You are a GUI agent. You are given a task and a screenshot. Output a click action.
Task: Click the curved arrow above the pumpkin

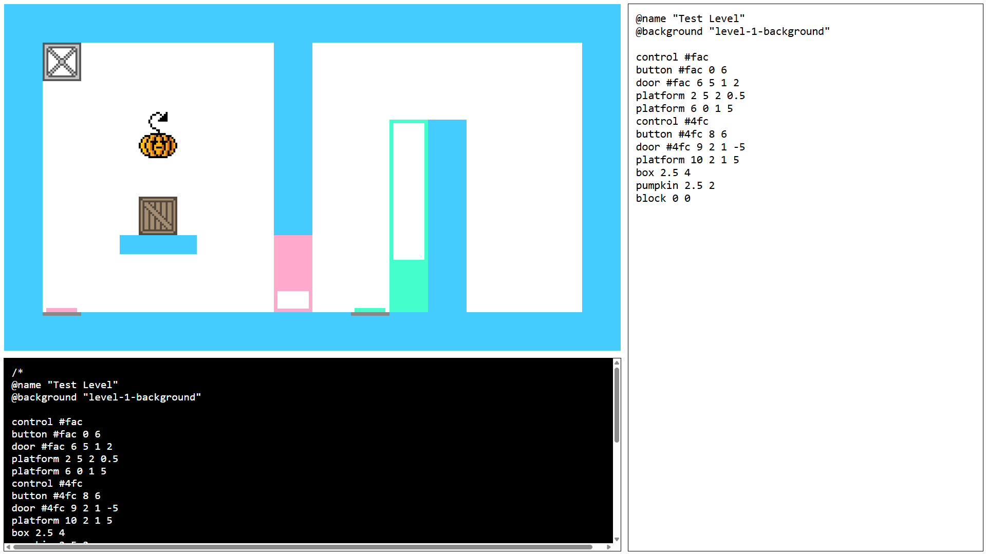(x=158, y=121)
